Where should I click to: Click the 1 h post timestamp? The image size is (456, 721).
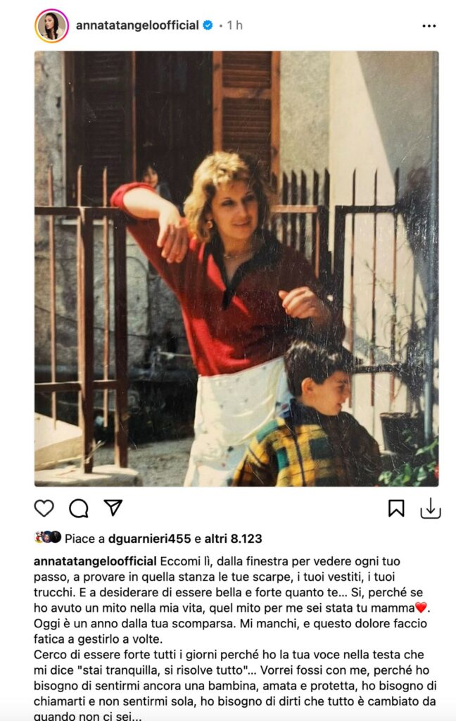234,25
